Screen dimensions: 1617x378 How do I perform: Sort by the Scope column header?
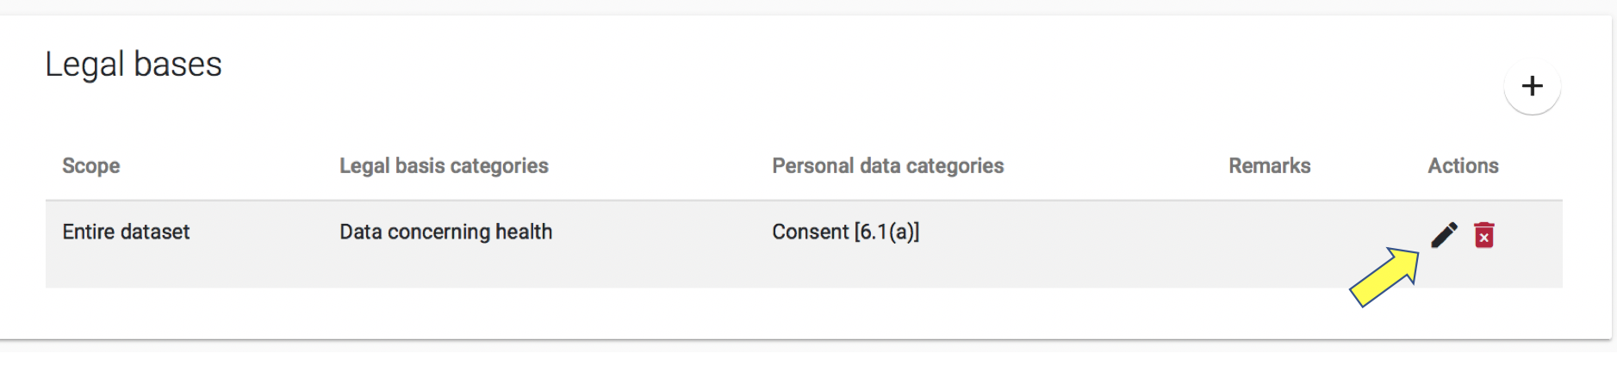tap(90, 166)
